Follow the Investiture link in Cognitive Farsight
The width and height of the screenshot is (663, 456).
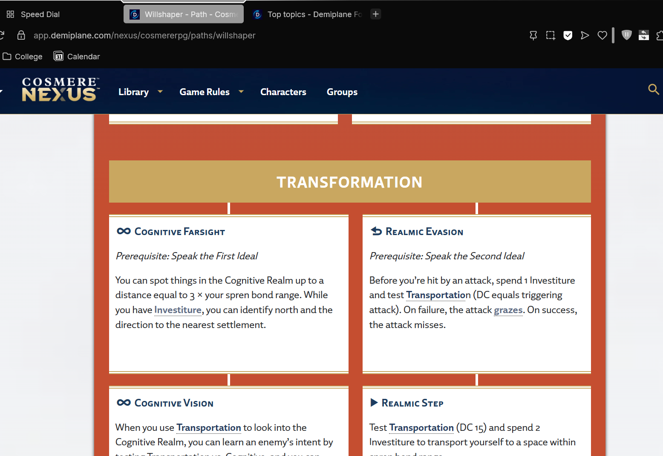178,310
